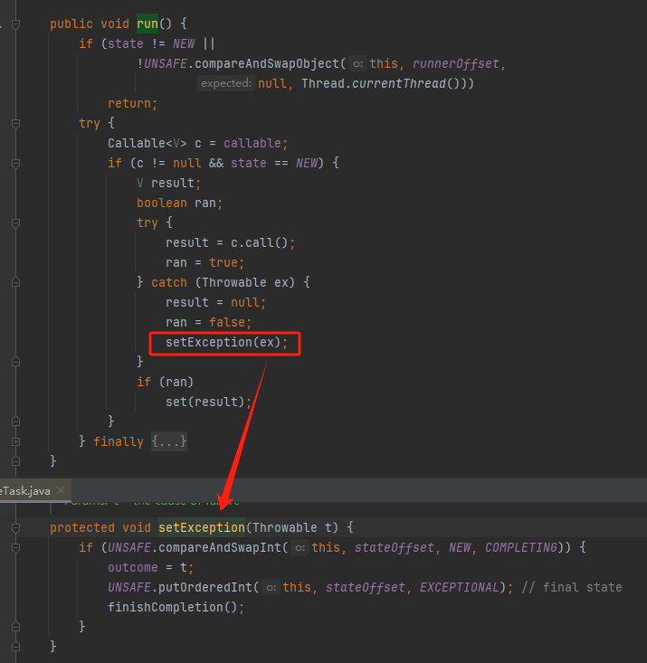
Task: Close the eTask.java tab with its X icon
Action: pos(61,490)
